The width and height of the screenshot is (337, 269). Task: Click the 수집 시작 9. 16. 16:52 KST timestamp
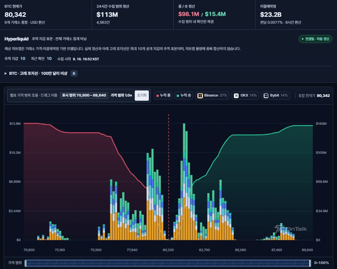tap(78, 59)
